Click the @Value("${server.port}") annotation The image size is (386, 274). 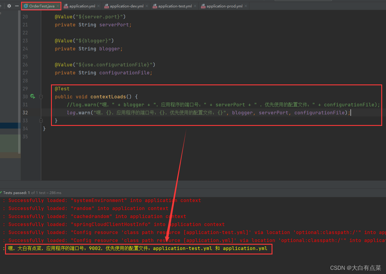coord(90,17)
